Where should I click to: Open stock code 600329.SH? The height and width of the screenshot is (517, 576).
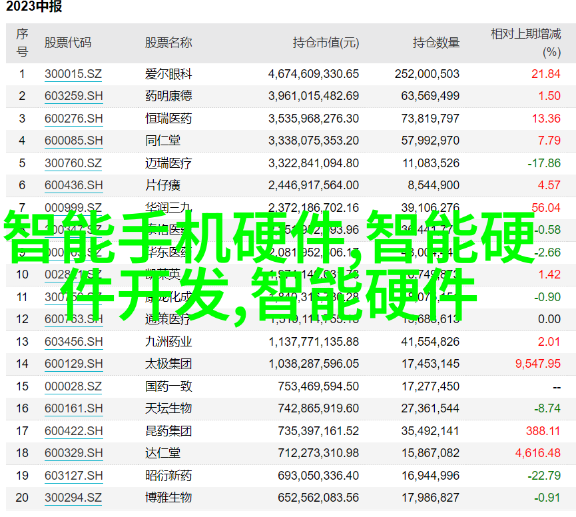(73, 453)
